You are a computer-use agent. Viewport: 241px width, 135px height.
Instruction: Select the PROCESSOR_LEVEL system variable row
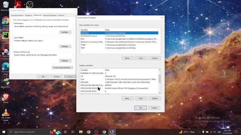119,91
